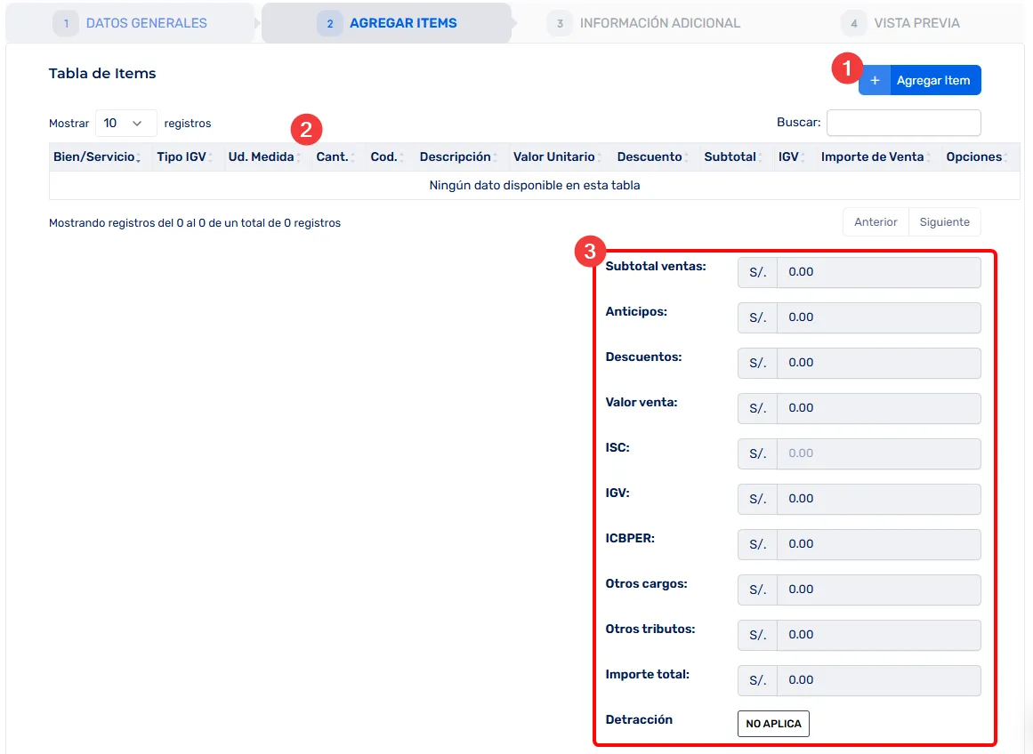This screenshot has height=754, width=1033.
Task: Sort table by Tipo IGV column
Action: coord(182,156)
